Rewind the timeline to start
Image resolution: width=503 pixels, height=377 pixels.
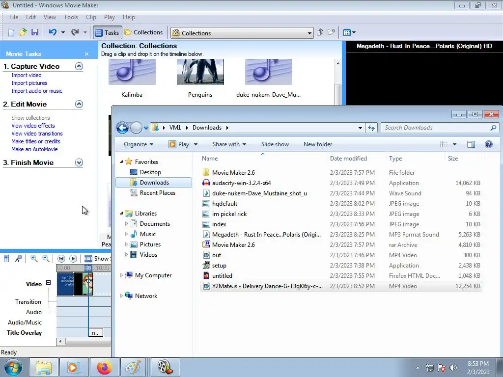61,258
